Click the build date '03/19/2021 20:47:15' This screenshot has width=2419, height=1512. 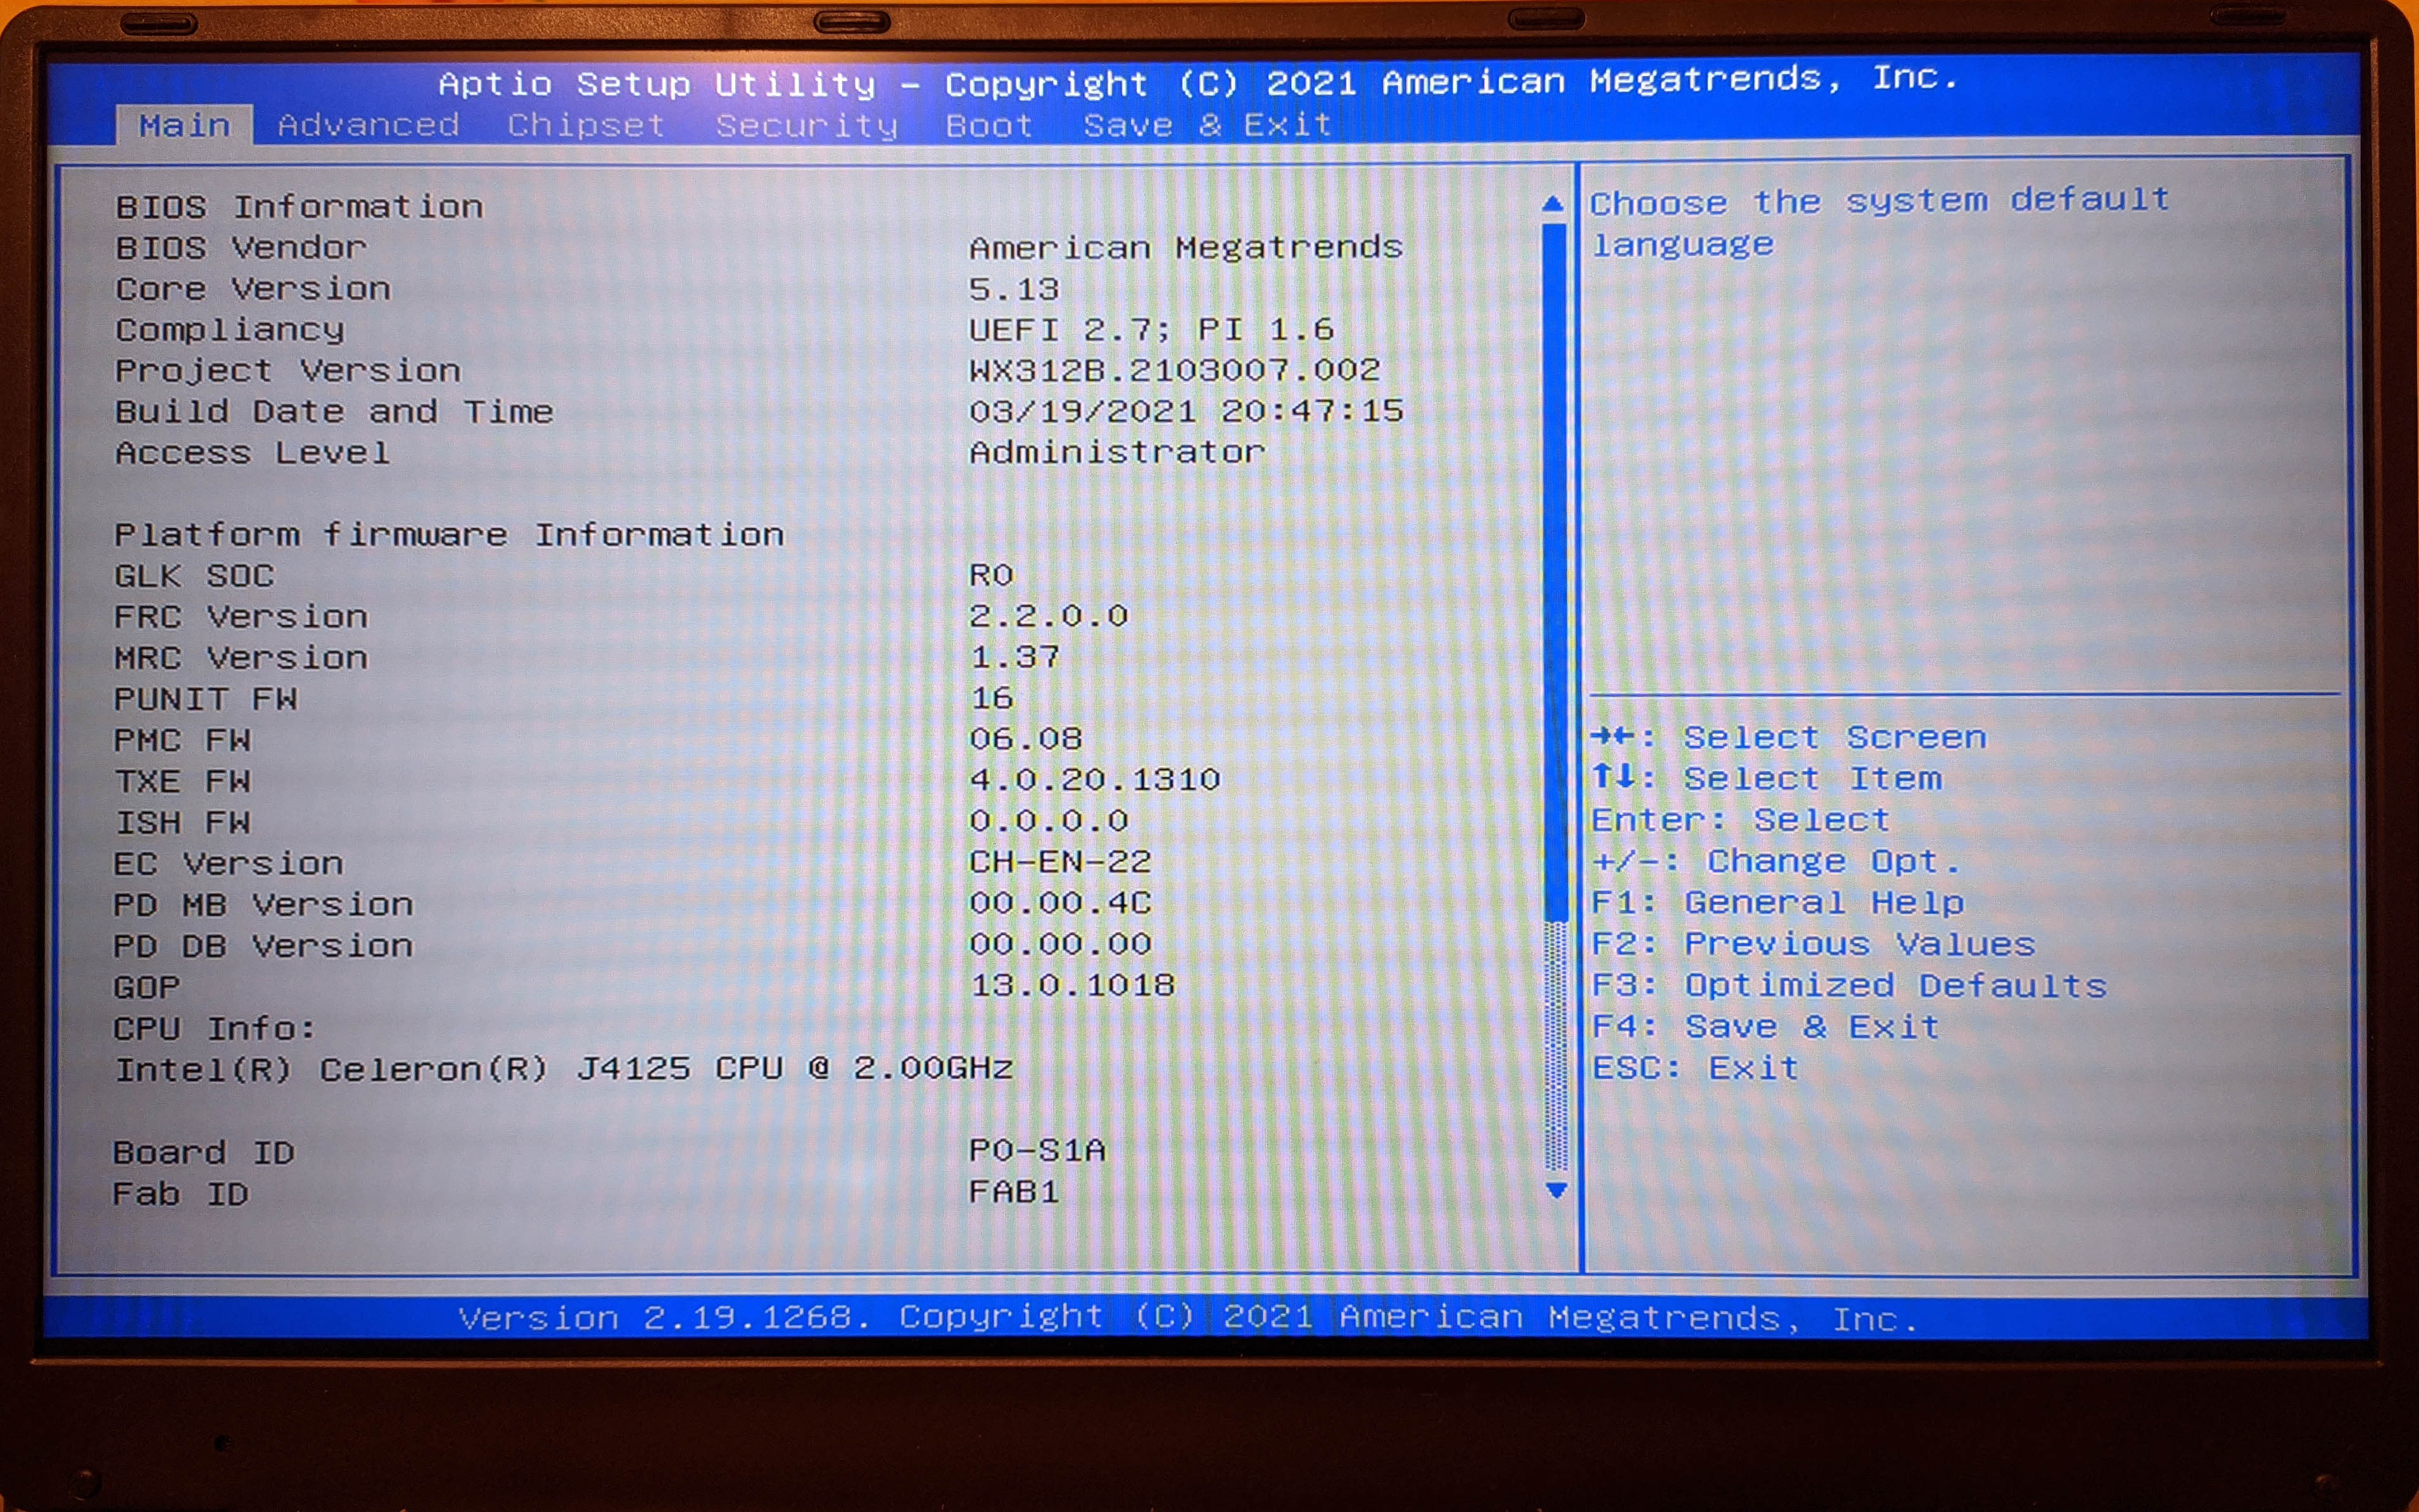point(1186,411)
